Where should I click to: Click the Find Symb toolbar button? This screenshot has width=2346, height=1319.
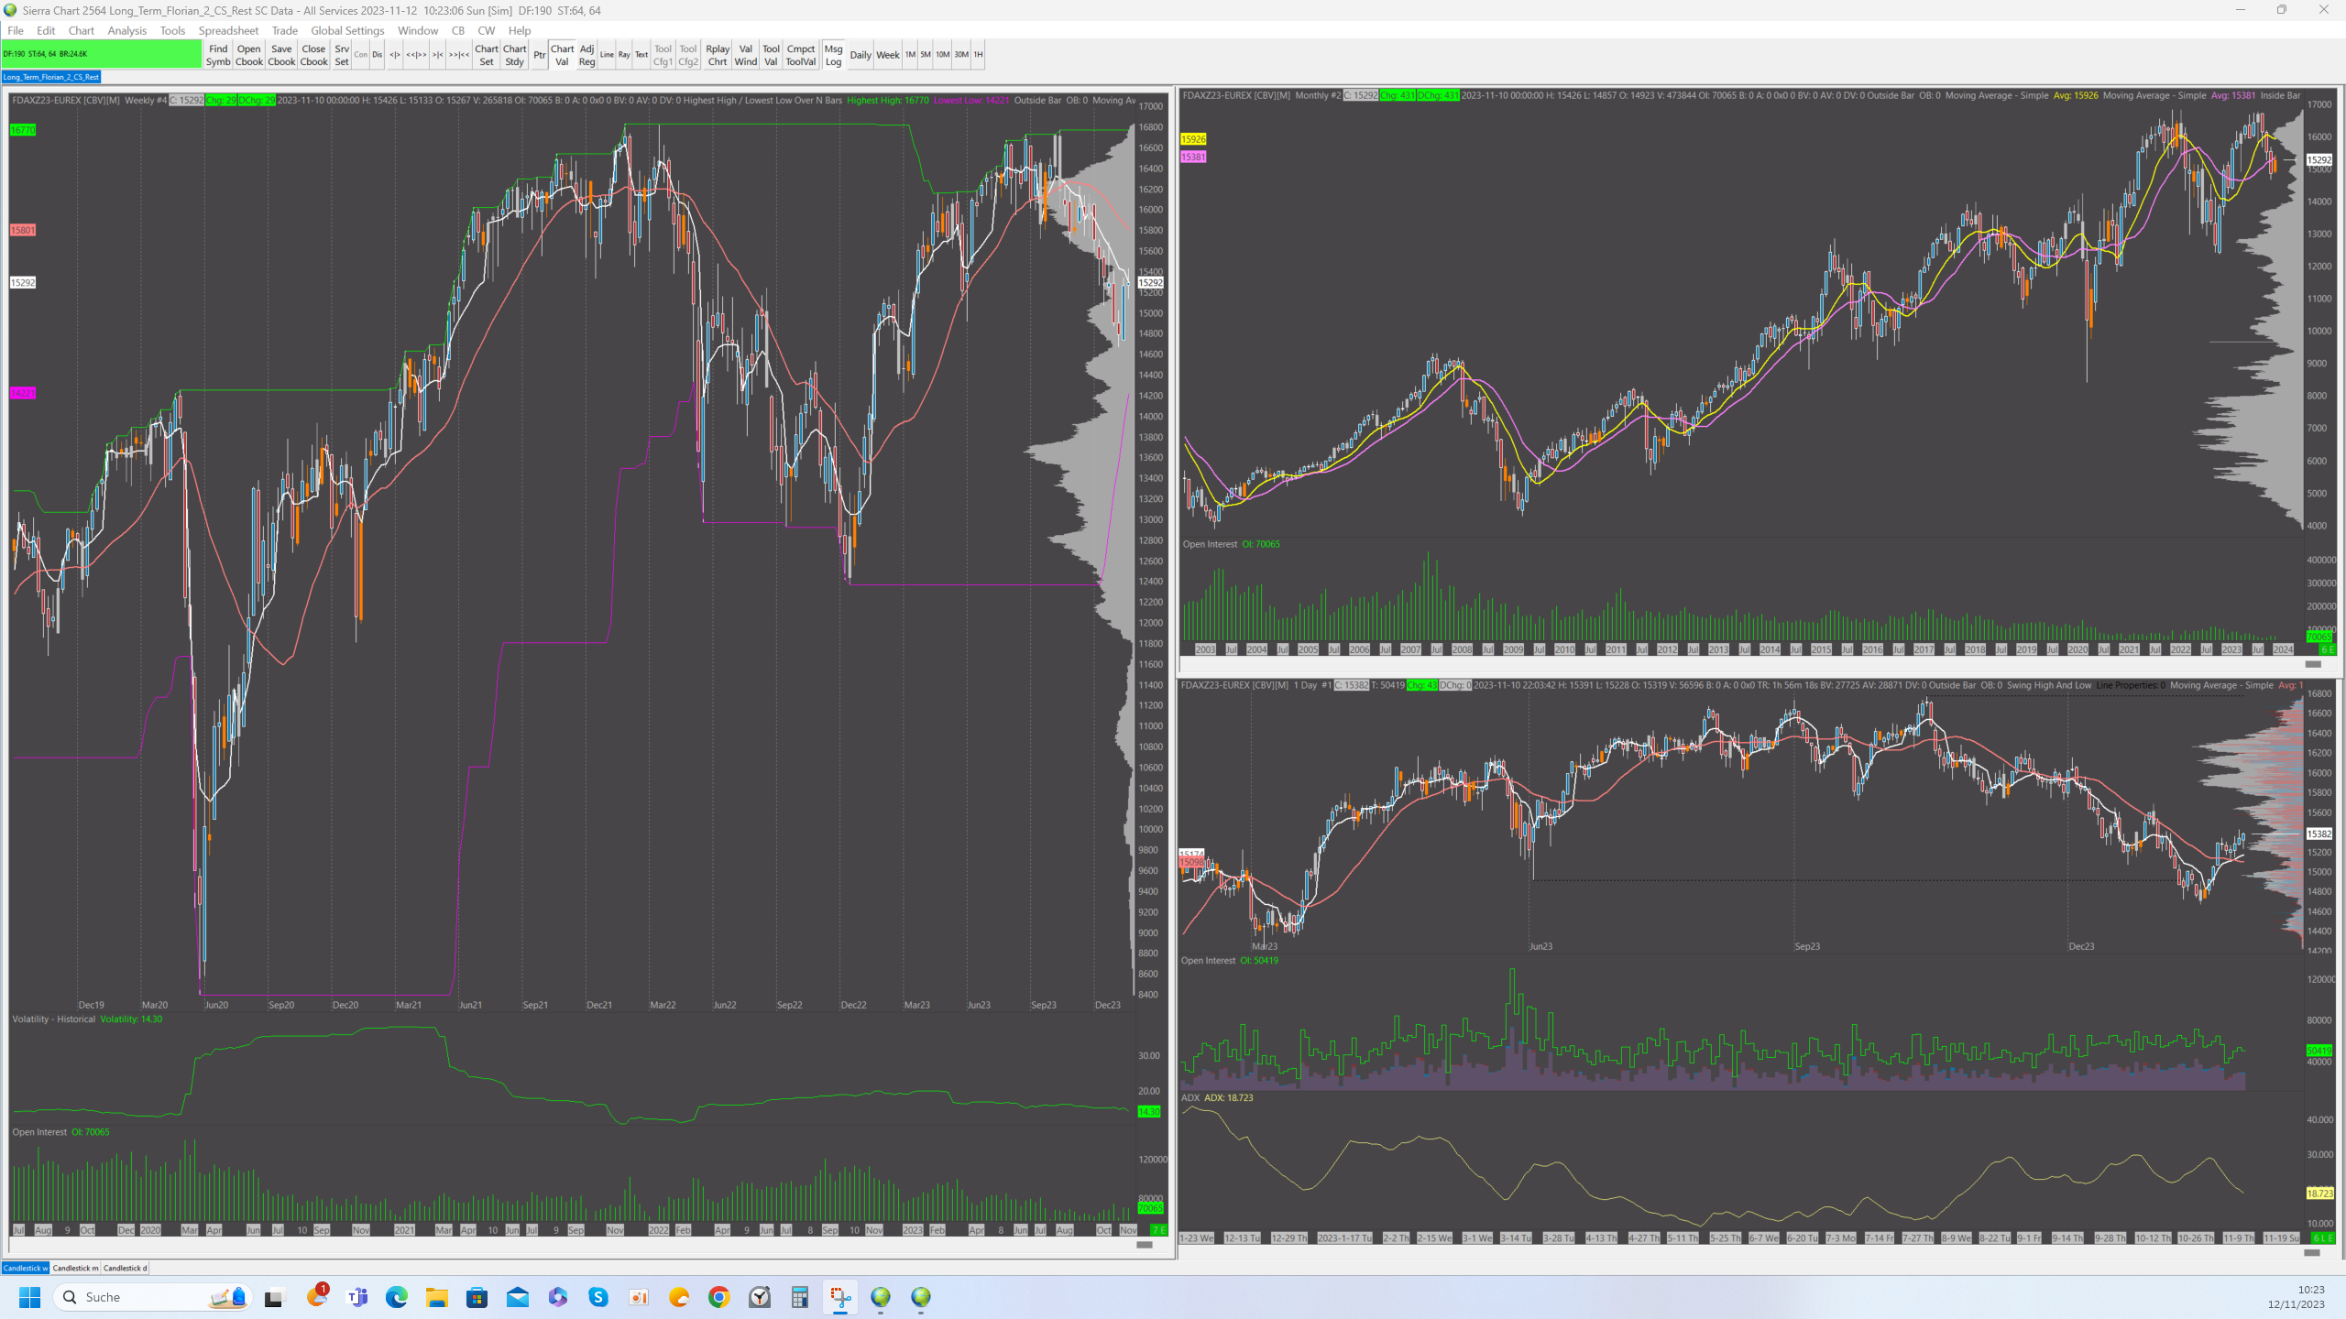pyautogui.click(x=218, y=55)
